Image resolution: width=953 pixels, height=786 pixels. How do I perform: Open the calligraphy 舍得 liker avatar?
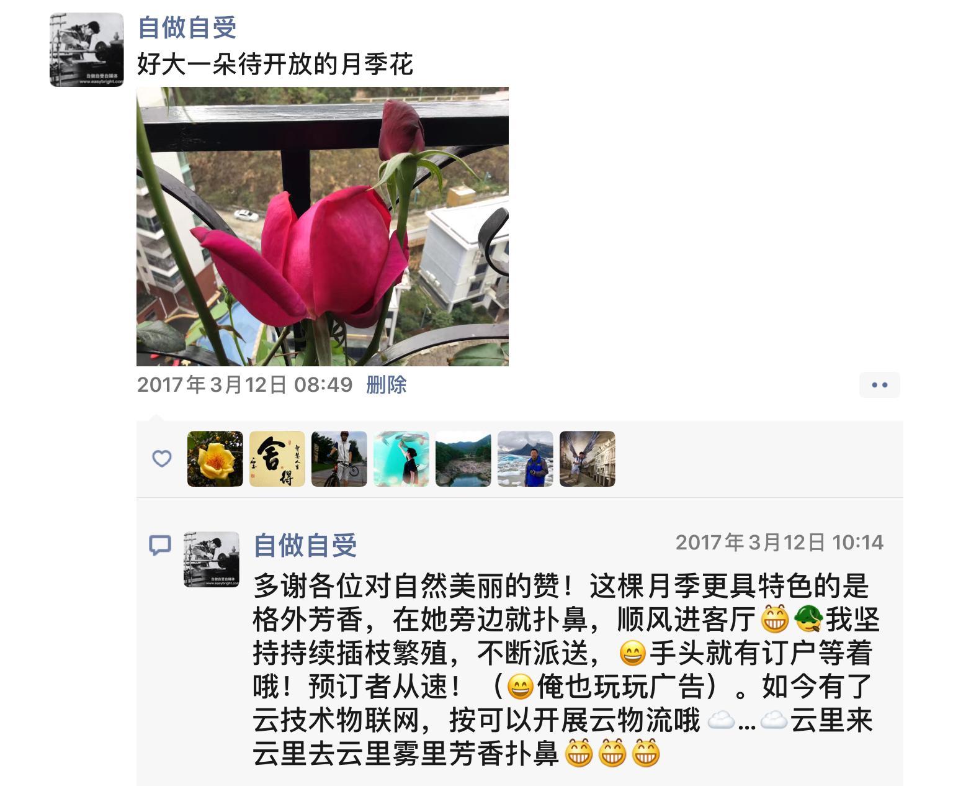[277, 459]
